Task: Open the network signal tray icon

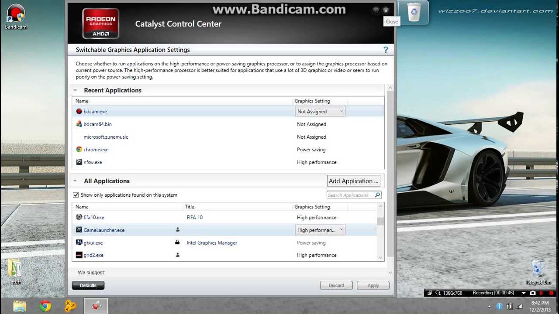Action: tap(519, 306)
